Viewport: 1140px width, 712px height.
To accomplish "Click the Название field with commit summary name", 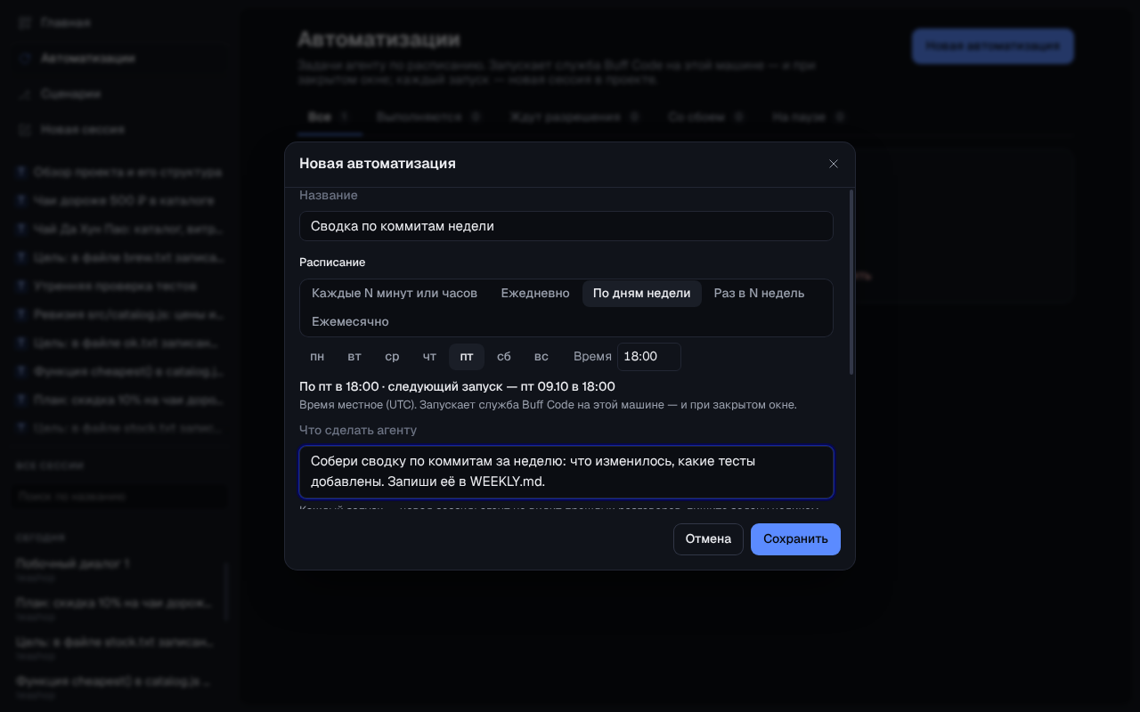I will (x=566, y=226).
